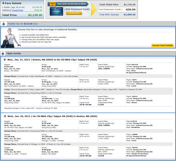Click the small yellow arrow next to Card Statement Credit
The height and width of the screenshot is (161, 176).
tap(122, 10)
